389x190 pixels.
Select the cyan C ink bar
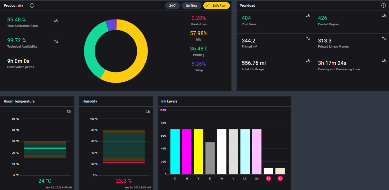[x=175, y=152]
